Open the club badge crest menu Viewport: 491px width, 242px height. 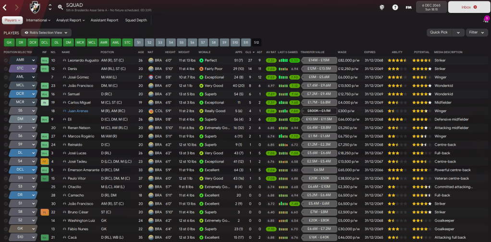click(x=35, y=7)
